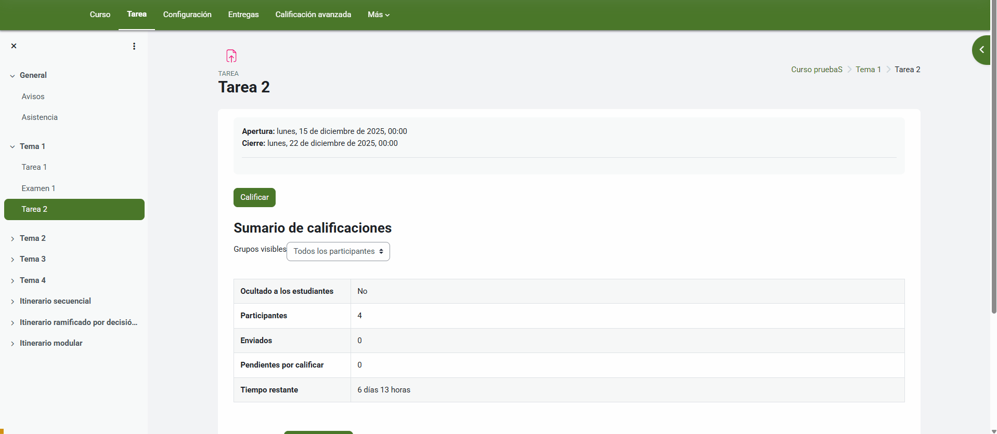Image resolution: width=997 pixels, height=434 pixels.
Task: Close the course index drawer
Action: [x=14, y=46]
